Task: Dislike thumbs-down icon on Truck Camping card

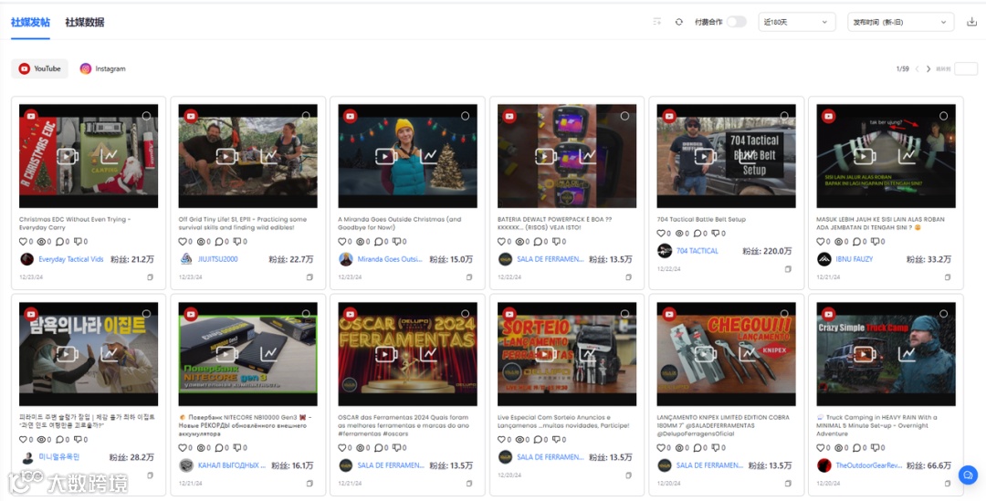Action: click(x=875, y=447)
